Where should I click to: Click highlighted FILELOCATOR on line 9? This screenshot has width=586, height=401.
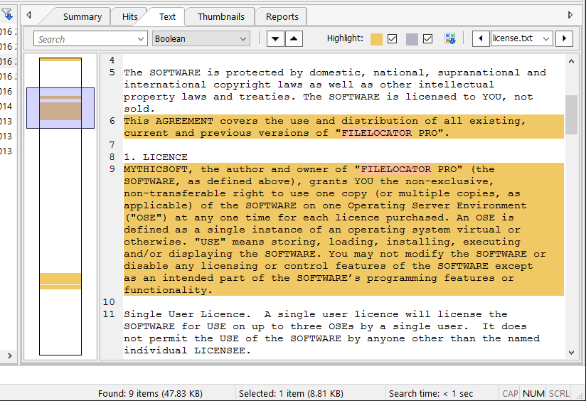click(396, 169)
